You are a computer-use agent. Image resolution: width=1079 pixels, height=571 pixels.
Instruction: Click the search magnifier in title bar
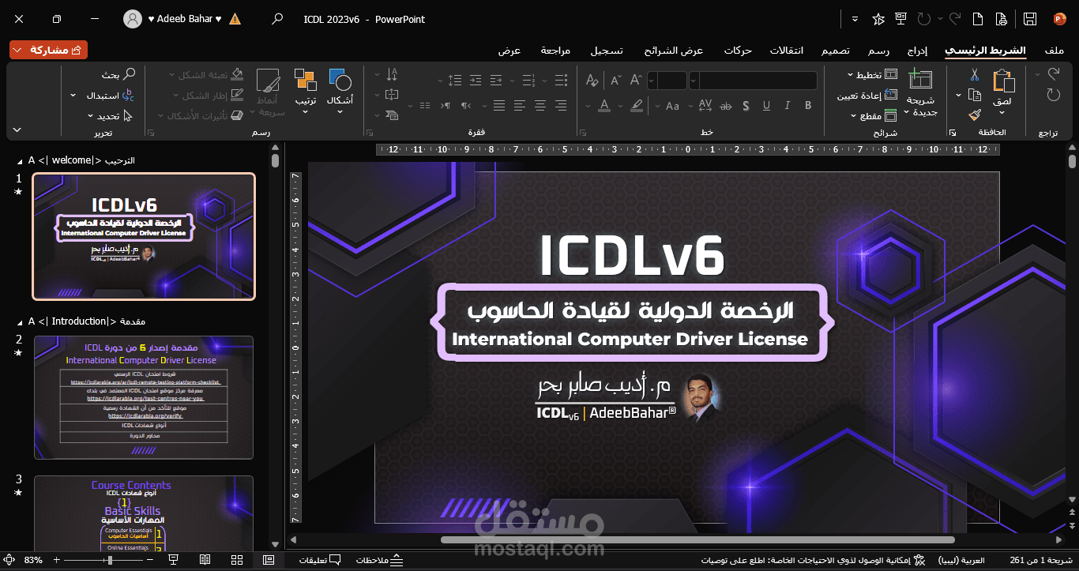tap(277, 19)
